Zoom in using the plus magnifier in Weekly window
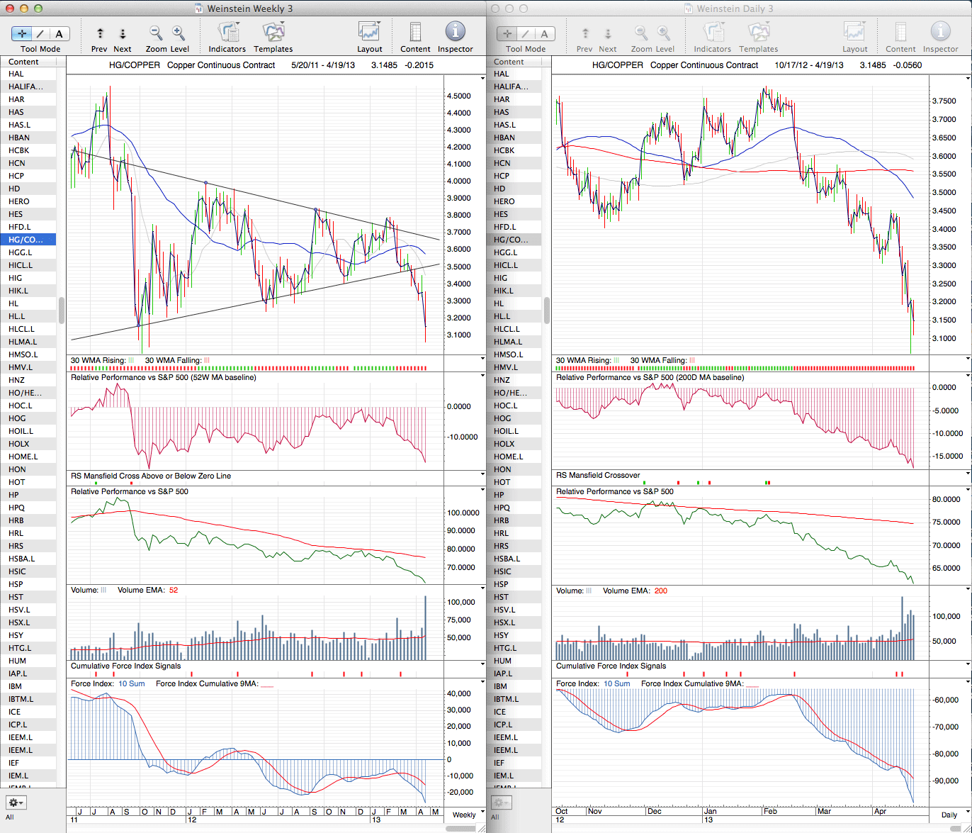 click(179, 33)
